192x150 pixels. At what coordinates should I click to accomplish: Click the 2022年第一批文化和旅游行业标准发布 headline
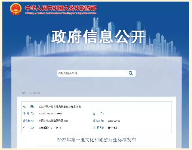coord(96,140)
